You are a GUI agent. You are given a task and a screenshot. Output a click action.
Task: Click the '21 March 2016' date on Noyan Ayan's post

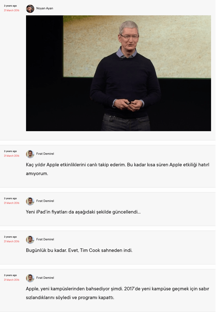point(12,10)
